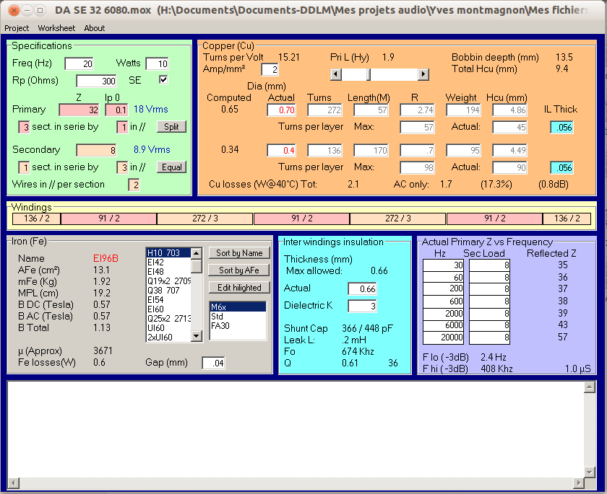Click the Equal button
This screenshot has width=607, height=494.
(171, 167)
